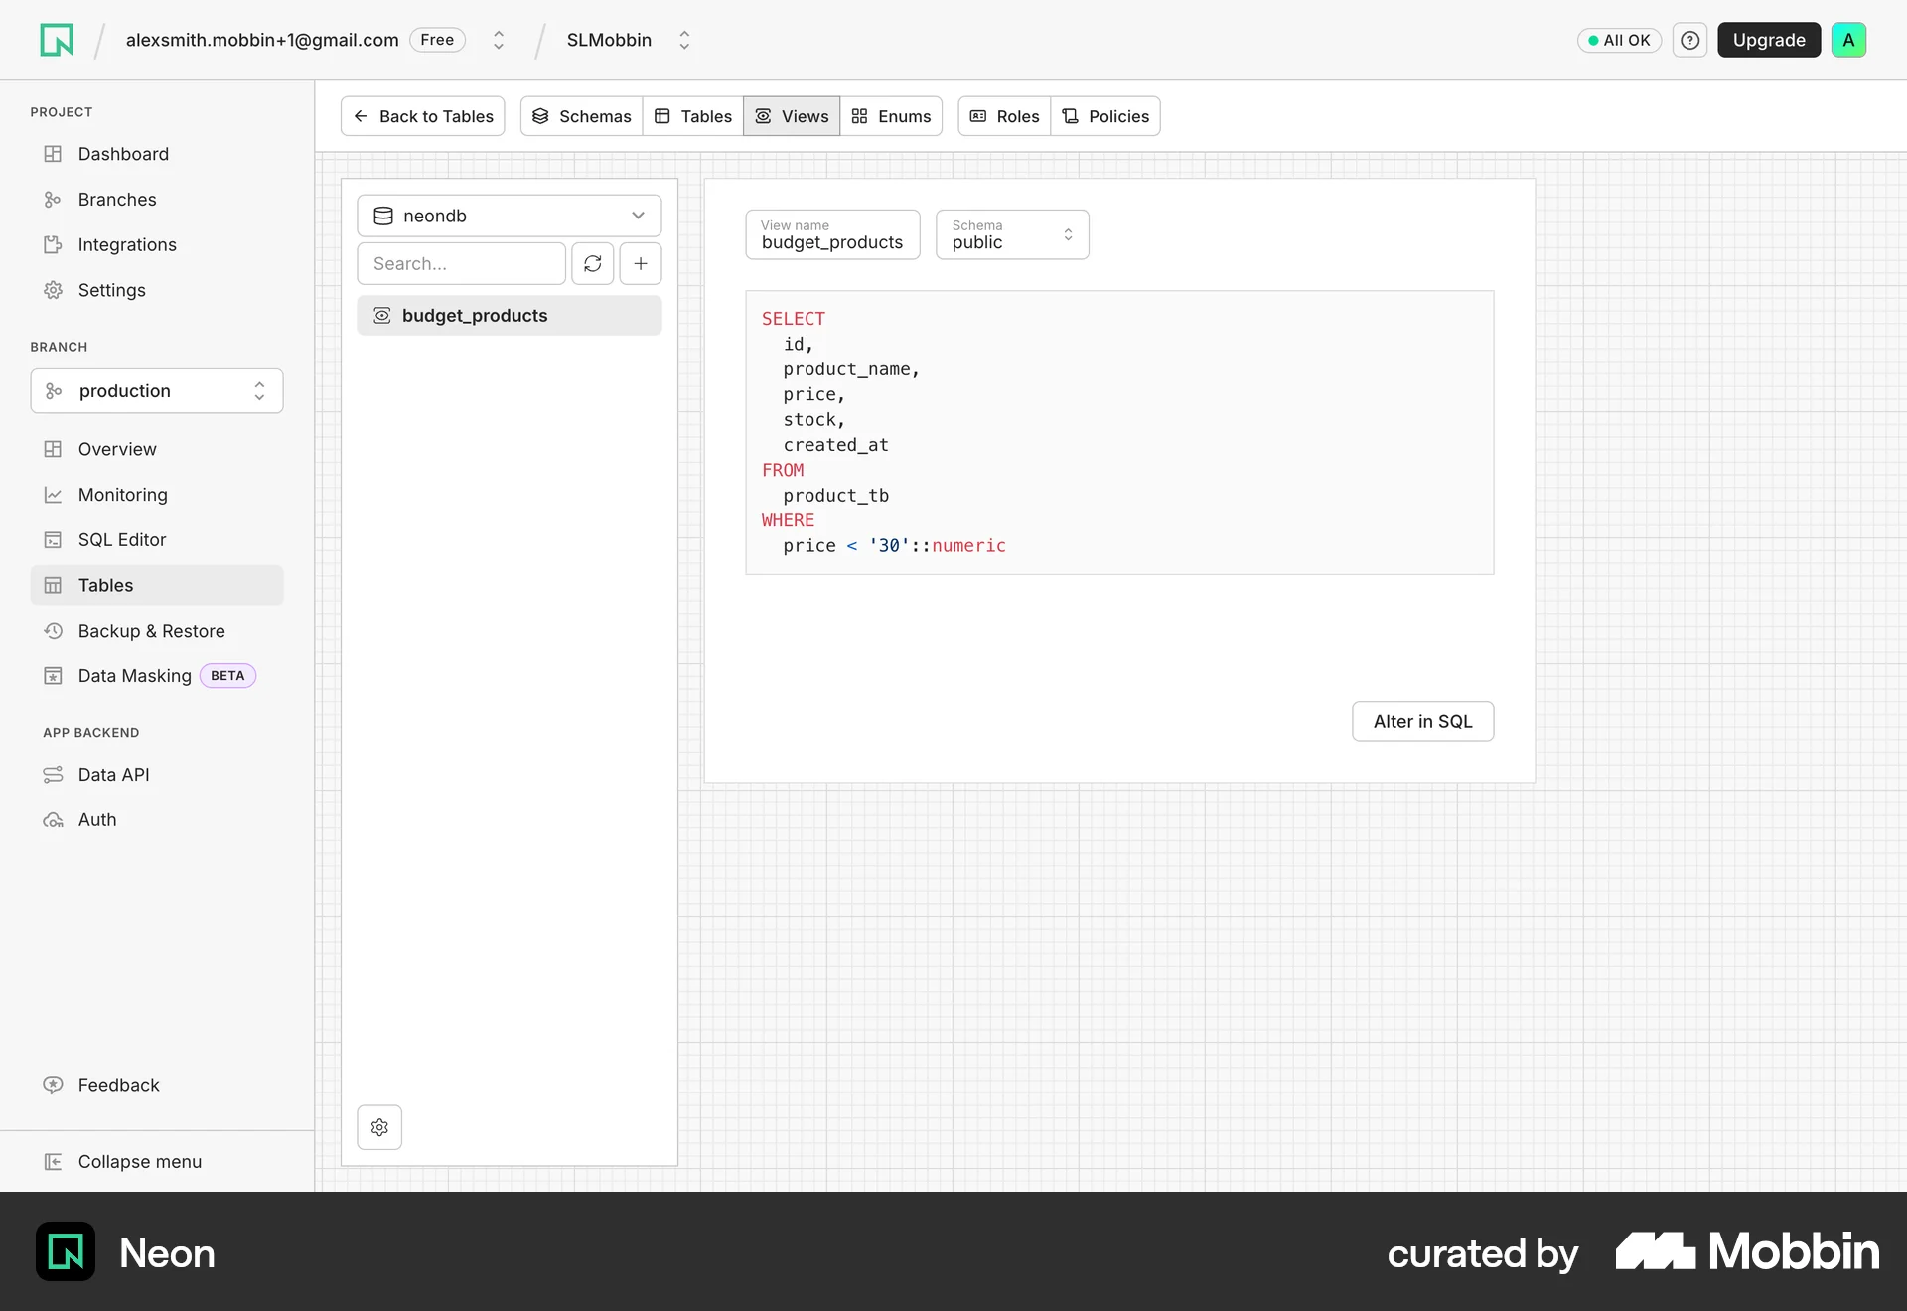This screenshot has width=1907, height=1311.
Task: Open the gear settings icon in views panel
Action: (379, 1127)
